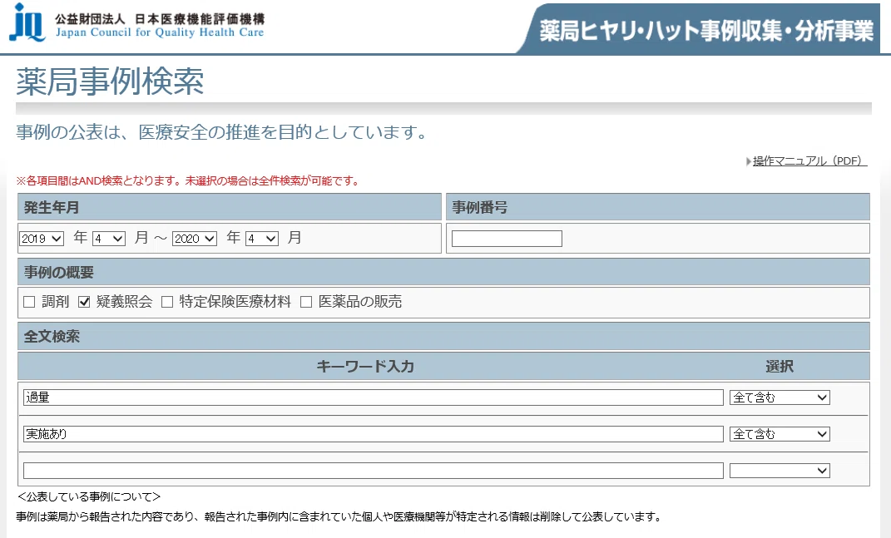This screenshot has height=538, width=891.
Task: Click the keyword field containing 実施あり
Action: tap(374, 434)
